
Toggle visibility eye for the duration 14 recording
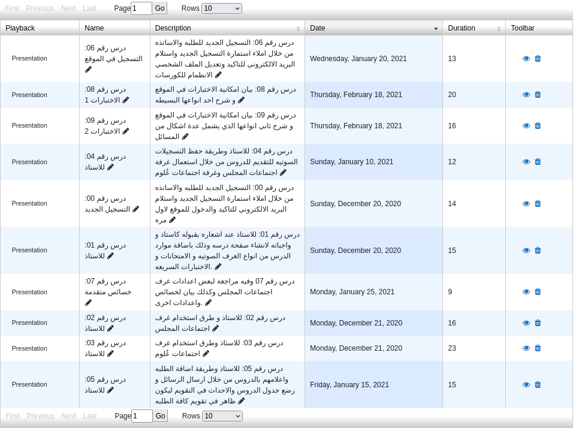coord(526,204)
